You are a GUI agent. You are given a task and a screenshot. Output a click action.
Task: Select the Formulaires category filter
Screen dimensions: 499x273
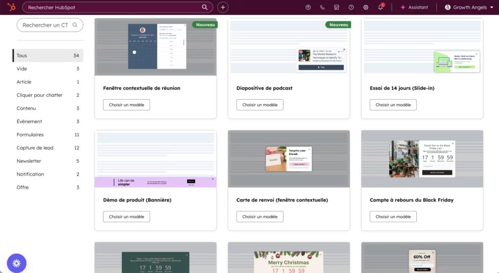(30, 135)
